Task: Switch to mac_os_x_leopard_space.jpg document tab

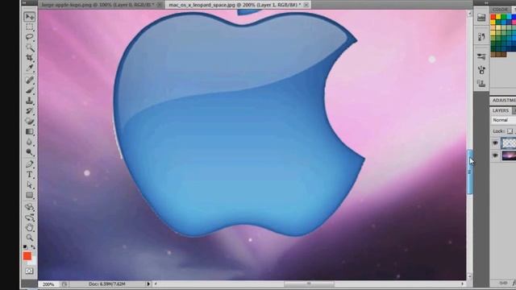Action: click(x=235, y=5)
